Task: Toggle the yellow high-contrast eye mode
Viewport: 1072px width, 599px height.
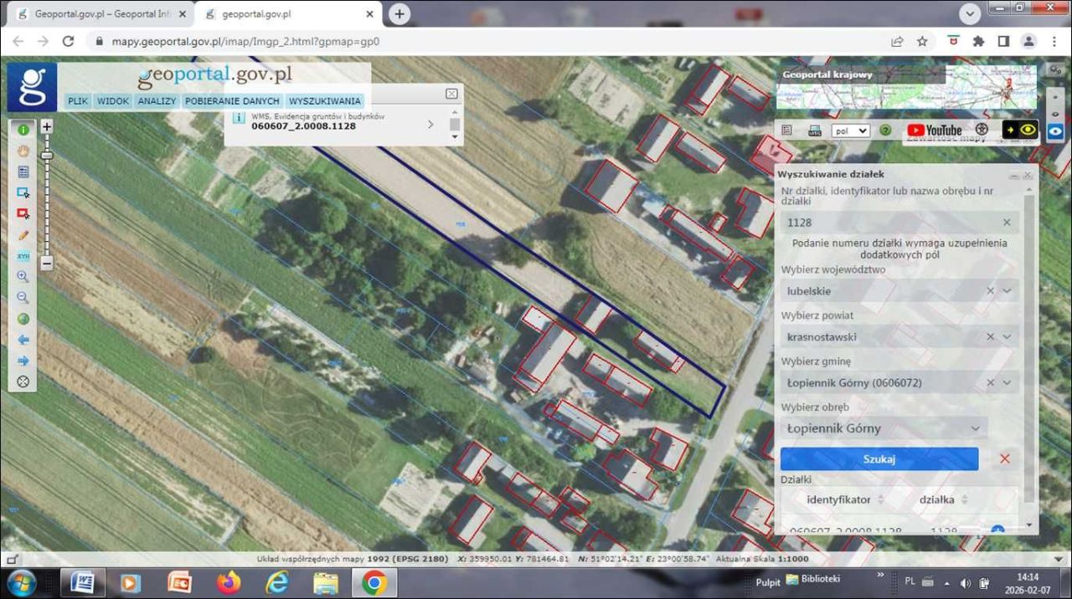Action: [1020, 131]
